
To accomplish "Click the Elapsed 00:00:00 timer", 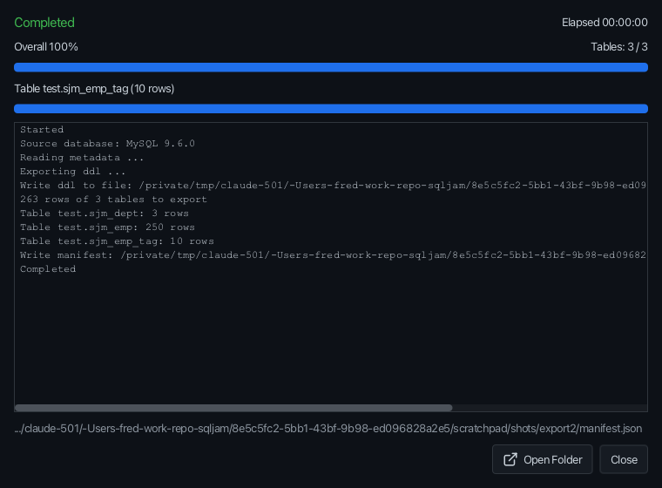I will coord(605,23).
